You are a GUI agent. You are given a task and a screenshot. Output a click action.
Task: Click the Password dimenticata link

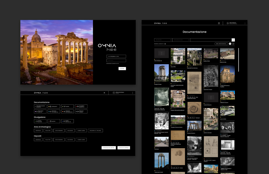[113, 63]
